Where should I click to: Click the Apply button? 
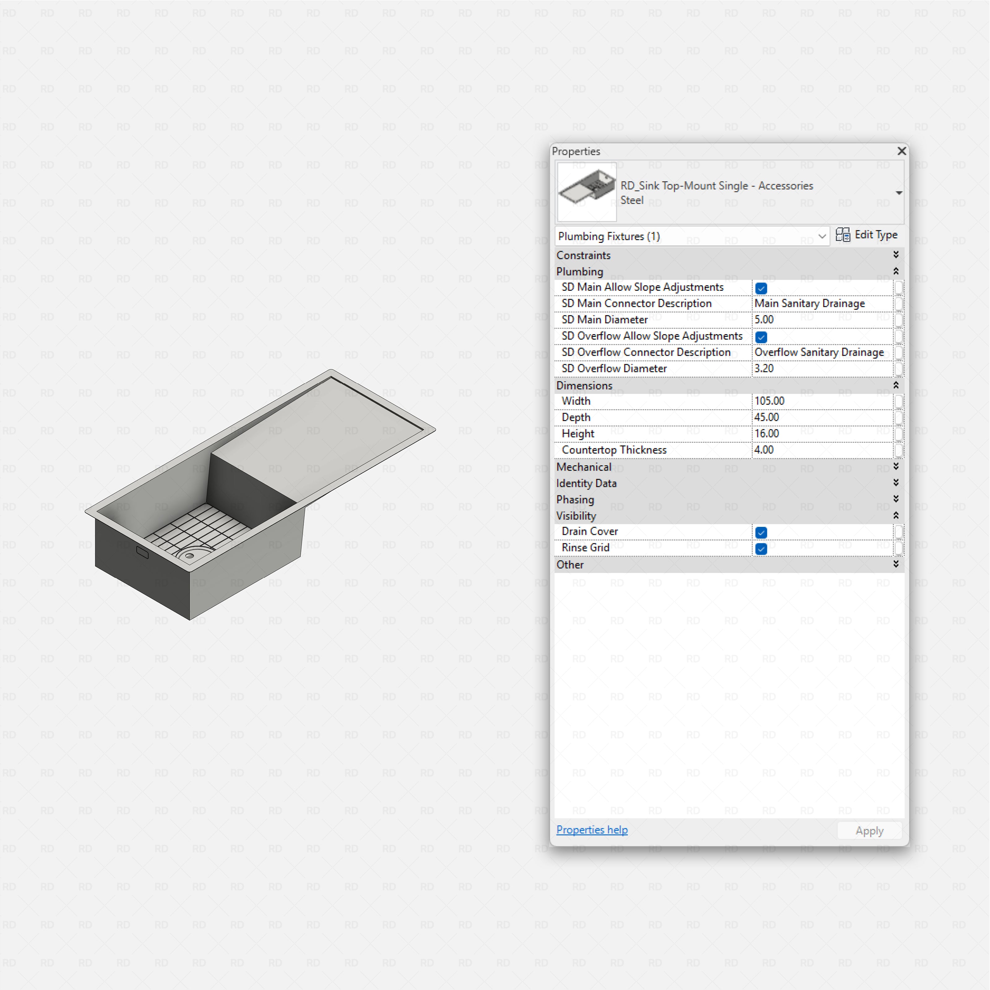[869, 830]
